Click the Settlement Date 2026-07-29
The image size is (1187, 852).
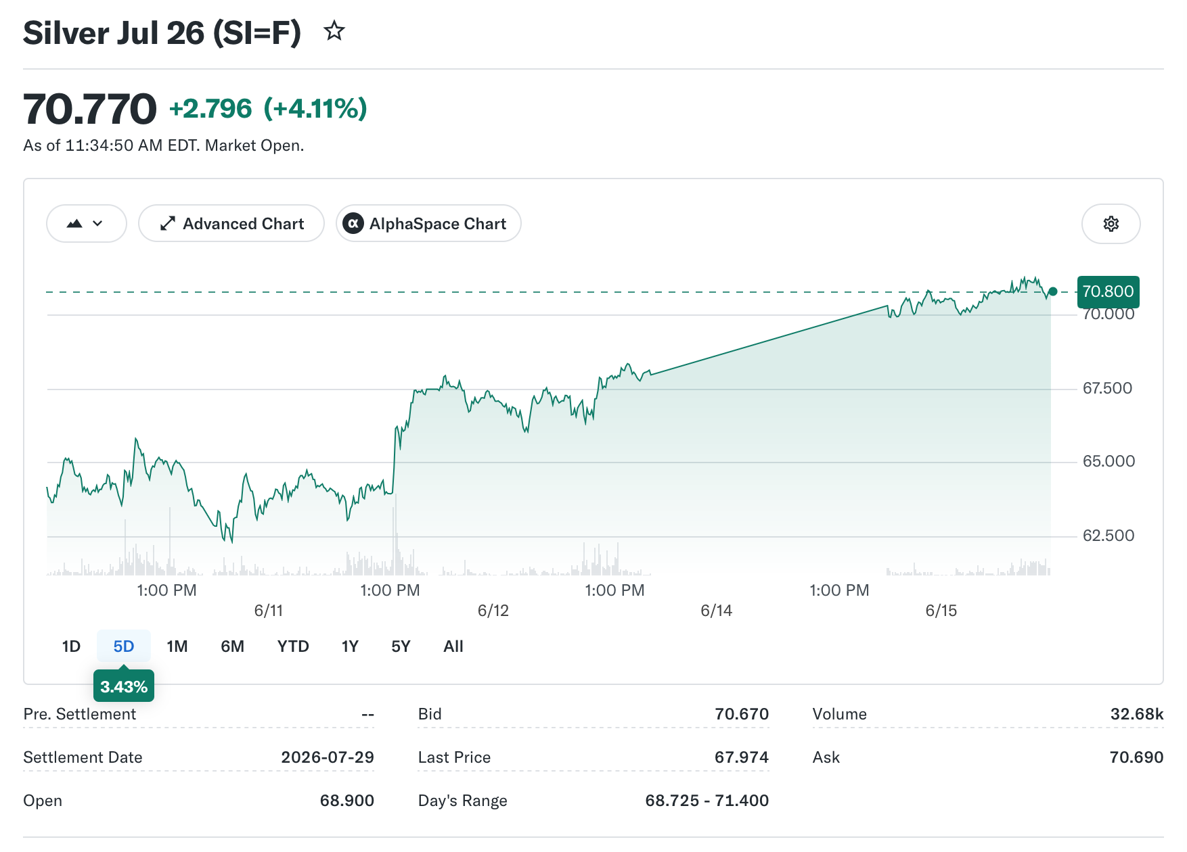pyautogui.click(x=328, y=757)
